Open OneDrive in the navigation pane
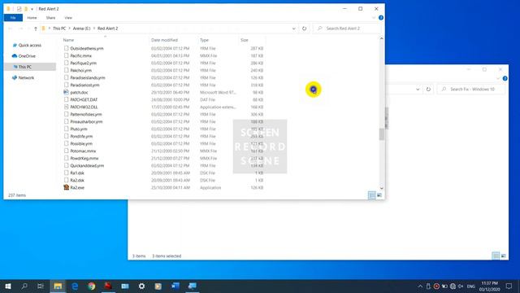The width and height of the screenshot is (520, 293). coord(27,56)
